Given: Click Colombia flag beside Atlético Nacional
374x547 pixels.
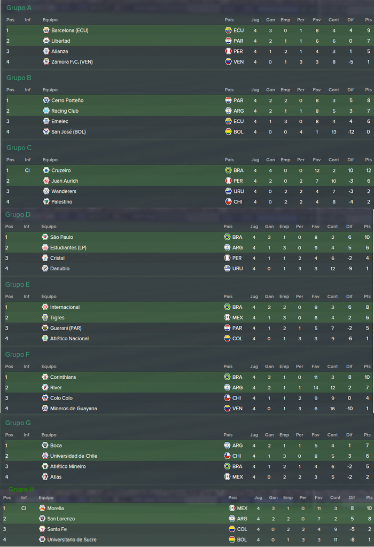Looking at the screenshot, I should pos(227,338).
